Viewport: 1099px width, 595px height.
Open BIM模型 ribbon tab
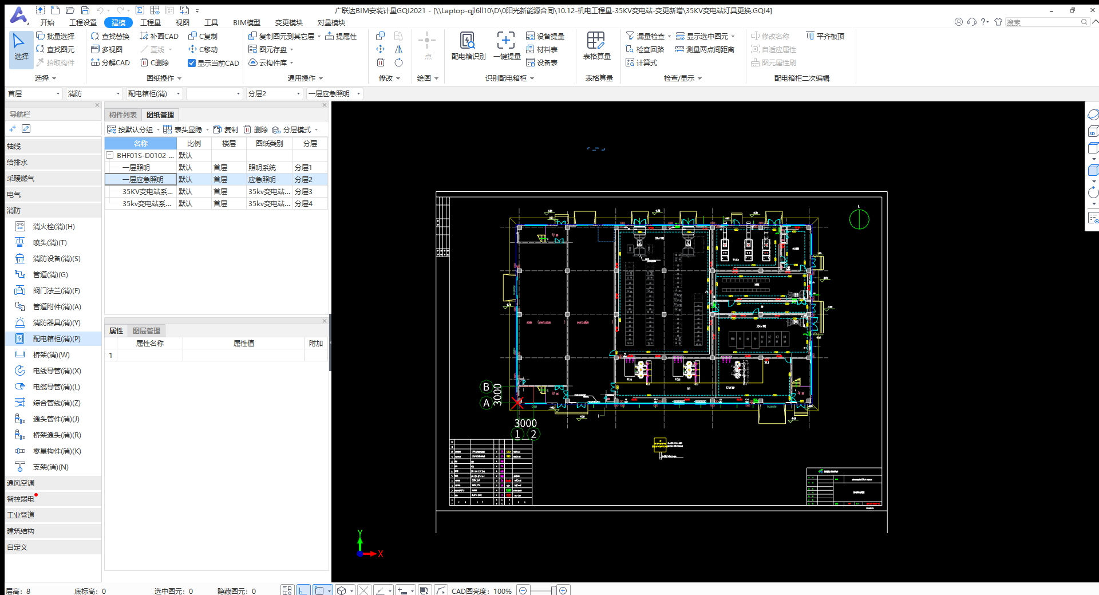(x=247, y=22)
